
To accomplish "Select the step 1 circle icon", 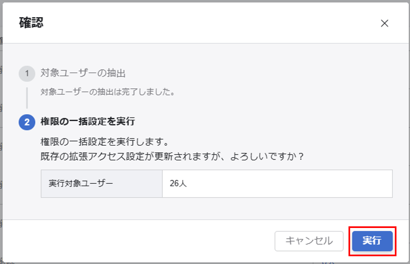I will coord(27,73).
